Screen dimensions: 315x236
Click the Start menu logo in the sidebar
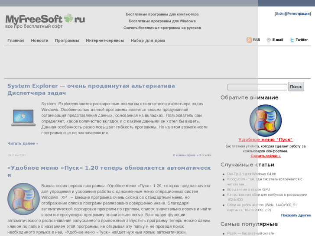pyautogui.click(x=265, y=120)
